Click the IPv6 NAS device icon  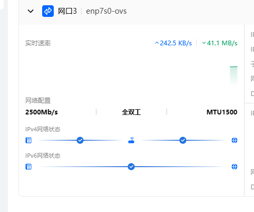pos(28,167)
